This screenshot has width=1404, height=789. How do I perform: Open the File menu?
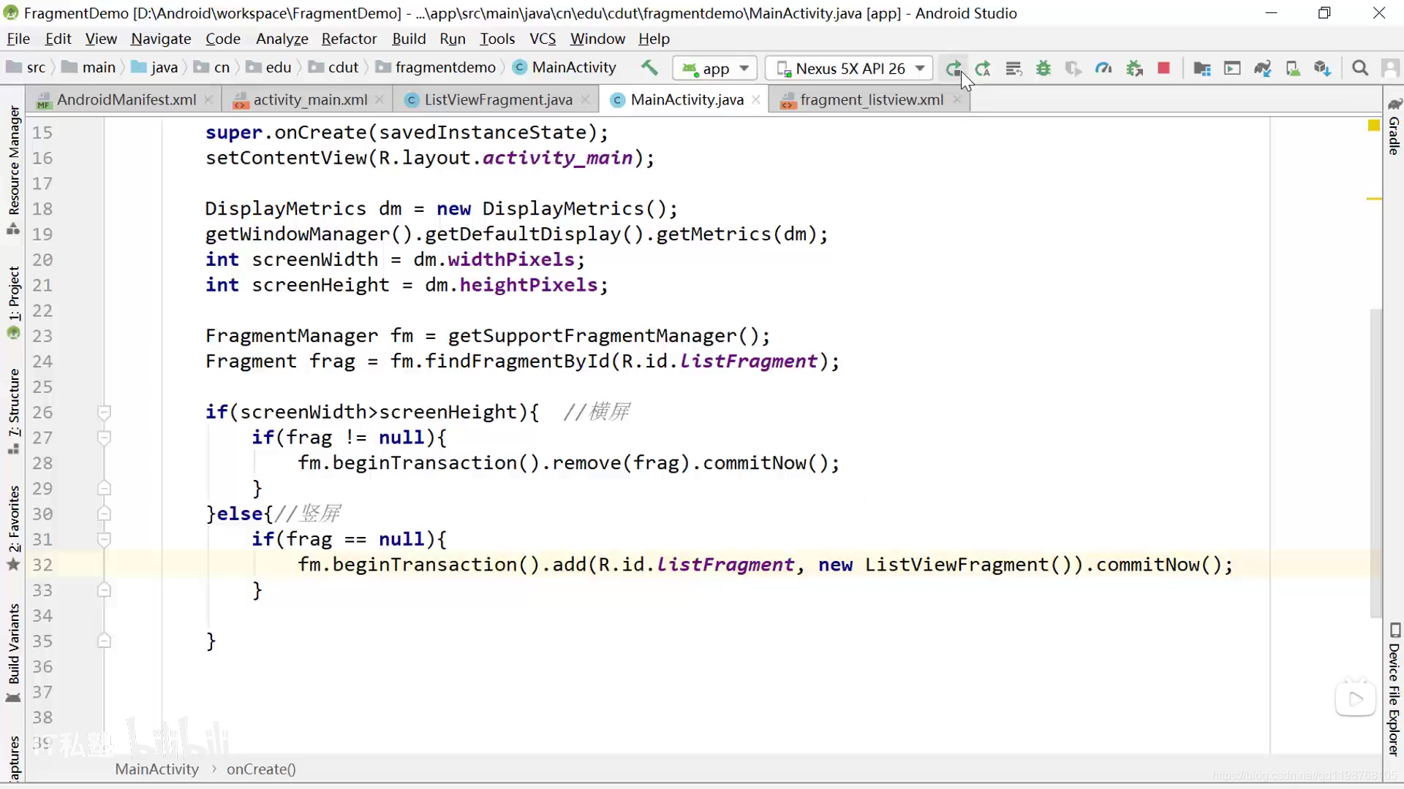click(18, 39)
